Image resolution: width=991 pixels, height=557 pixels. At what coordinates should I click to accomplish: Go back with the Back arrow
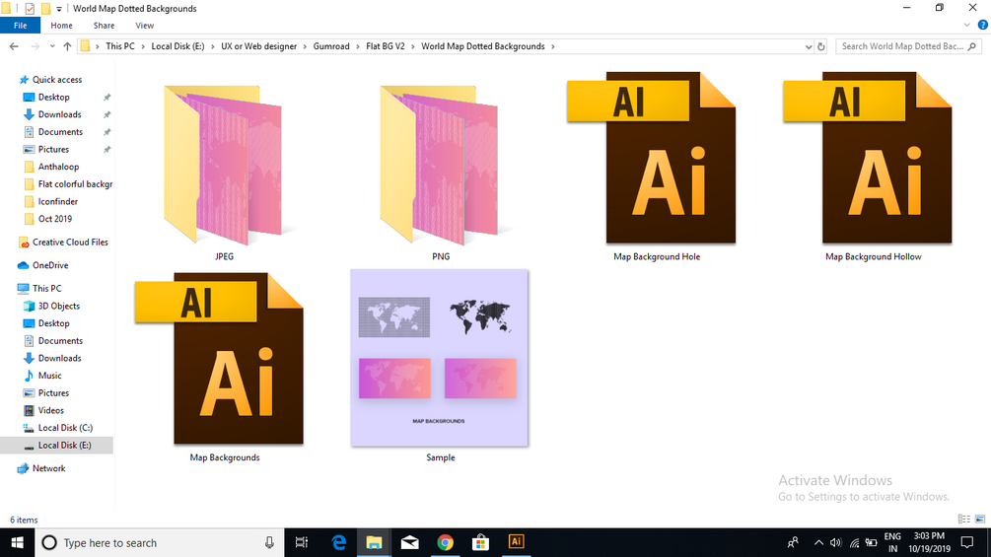(14, 46)
